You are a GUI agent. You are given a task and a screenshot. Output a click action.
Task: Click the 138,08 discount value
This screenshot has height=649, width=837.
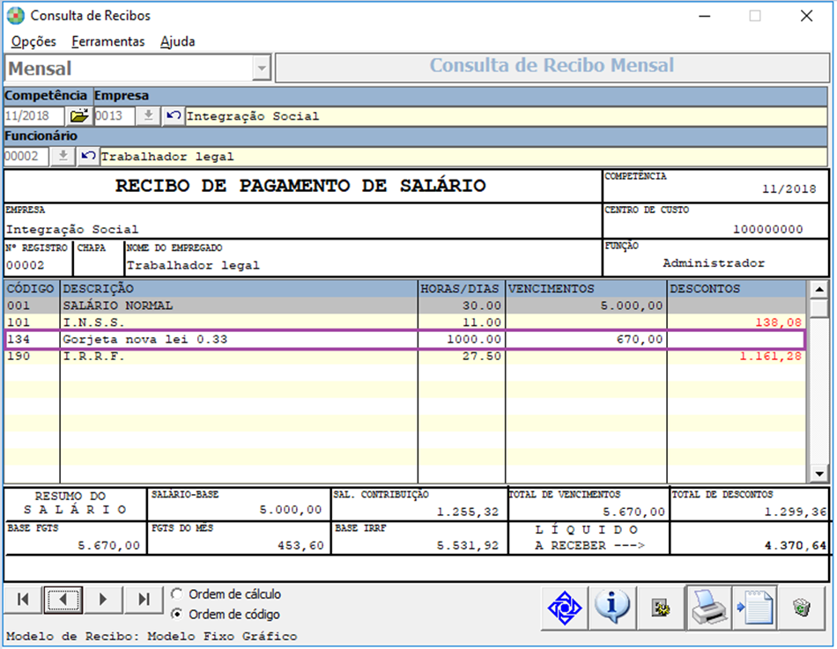pos(778,322)
